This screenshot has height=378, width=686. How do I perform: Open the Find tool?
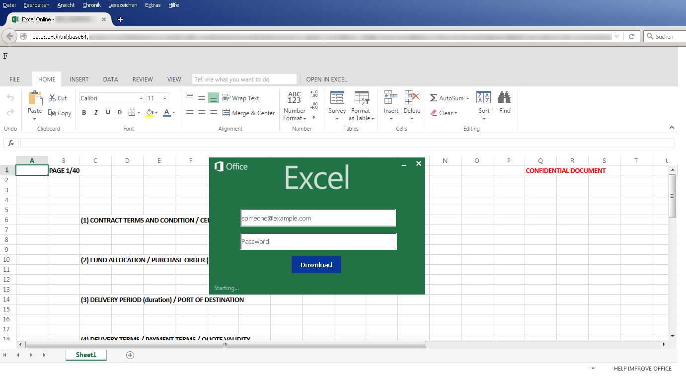click(505, 102)
